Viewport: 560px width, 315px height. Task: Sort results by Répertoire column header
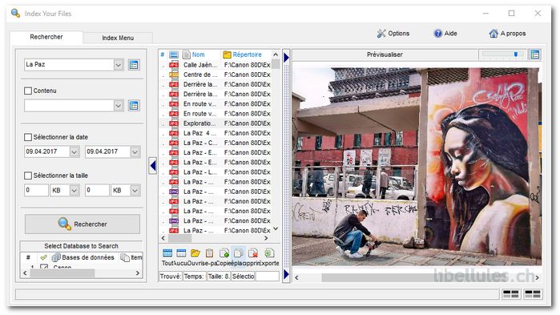click(x=247, y=55)
